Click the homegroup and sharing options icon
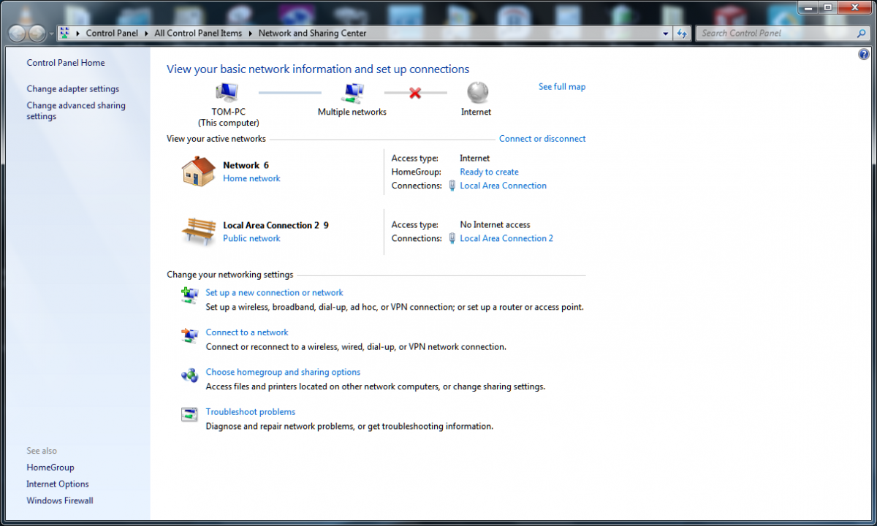The image size is (877, 526). pos(189,375)
